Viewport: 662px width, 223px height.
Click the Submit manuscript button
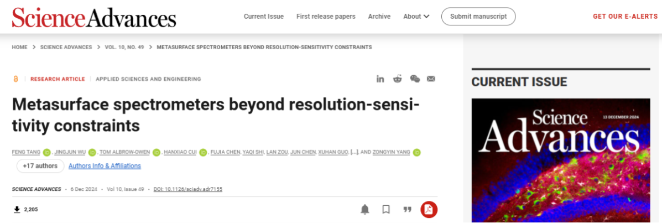(x=478, y=17)
